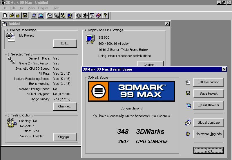Click the icon beside Hardware Upgrade

tap(188, 134)
